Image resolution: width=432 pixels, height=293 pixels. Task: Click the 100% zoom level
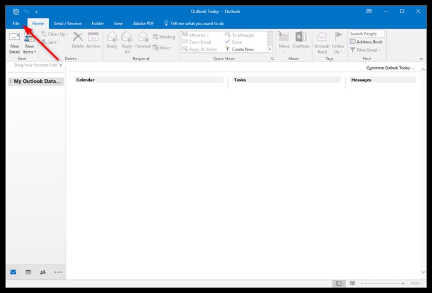tap(415, 283)
